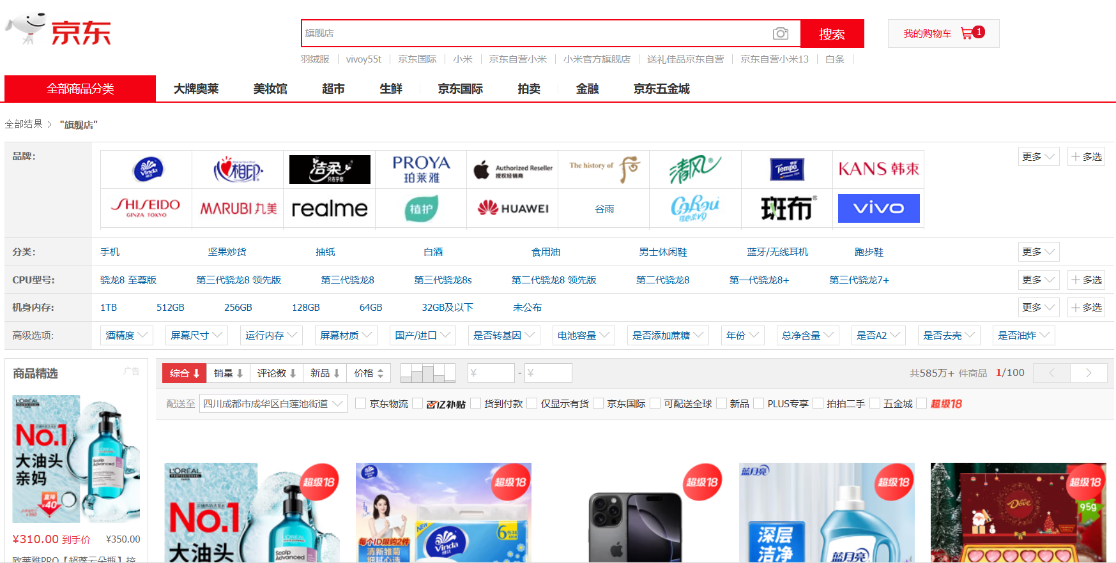Select the 手机 category link
The width and height of the screenshot is (1116, 563).
coord(110,252)
